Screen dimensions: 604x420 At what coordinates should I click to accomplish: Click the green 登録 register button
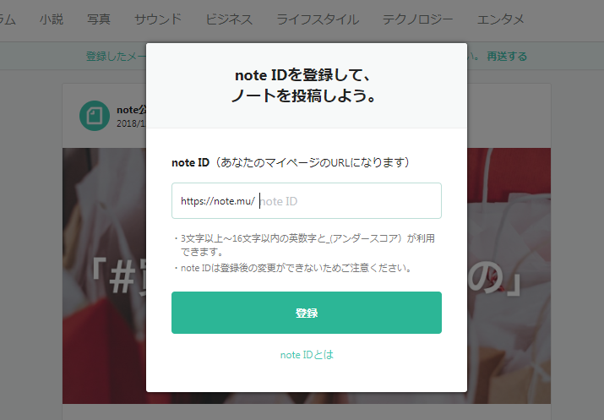pos(307,313)
